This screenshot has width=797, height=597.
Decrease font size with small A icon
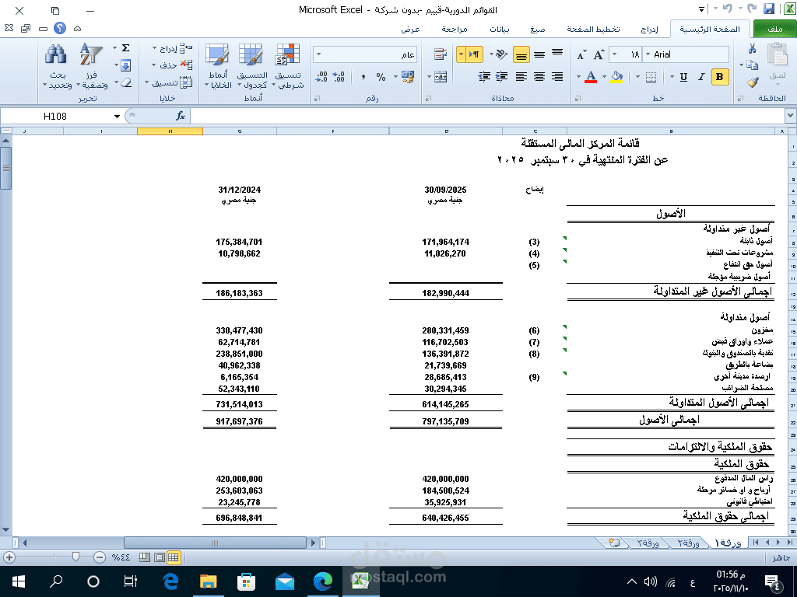582,55
